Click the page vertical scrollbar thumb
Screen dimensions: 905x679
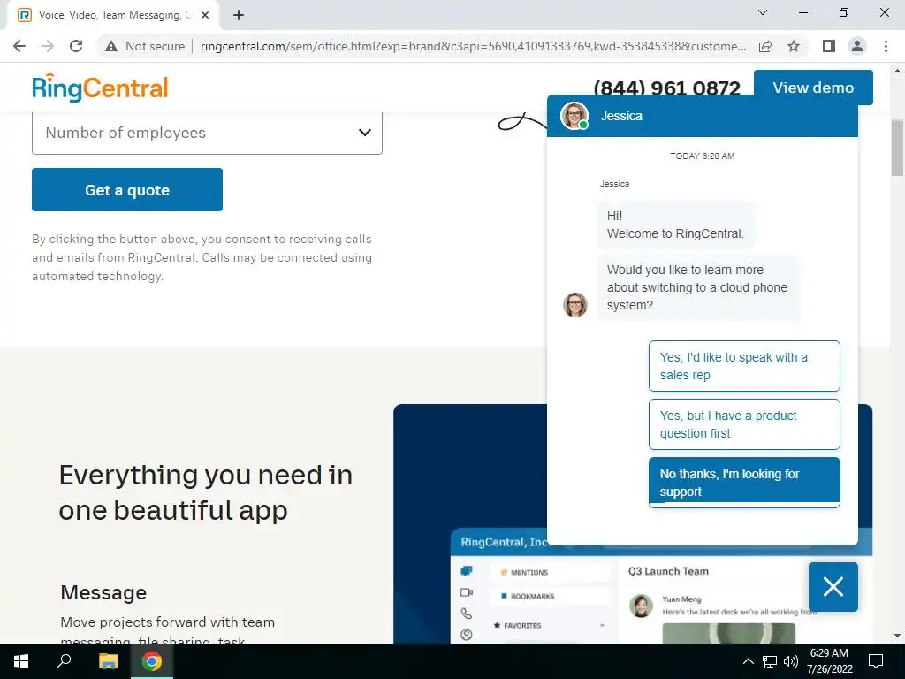pyautogui.click(x=897, y=148)
